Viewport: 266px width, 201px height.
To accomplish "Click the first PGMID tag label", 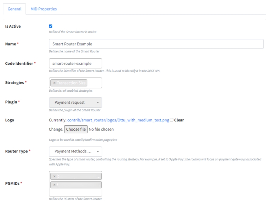I will point(79,176).
